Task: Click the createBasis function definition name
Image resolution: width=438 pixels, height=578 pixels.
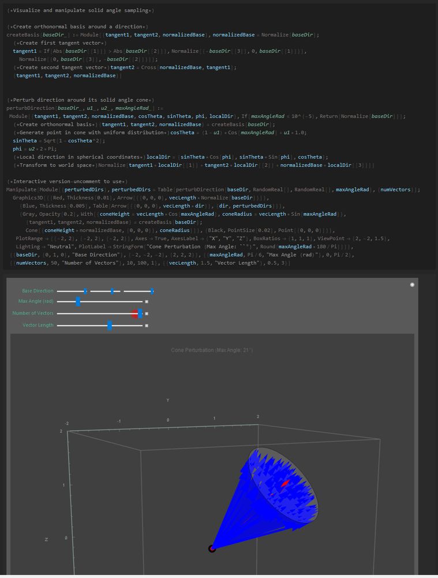Action: tap(23, 35)
